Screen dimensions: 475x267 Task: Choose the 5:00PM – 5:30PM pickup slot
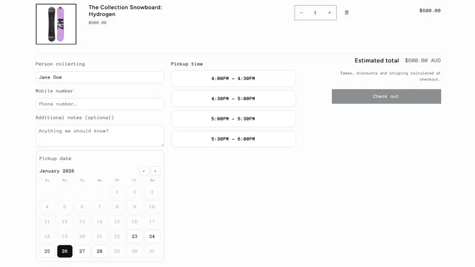(x=233, y=119)
